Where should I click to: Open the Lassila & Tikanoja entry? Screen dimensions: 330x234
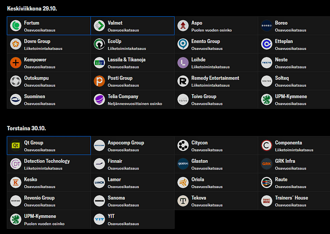pyautogui.click(x=132, y=63)
